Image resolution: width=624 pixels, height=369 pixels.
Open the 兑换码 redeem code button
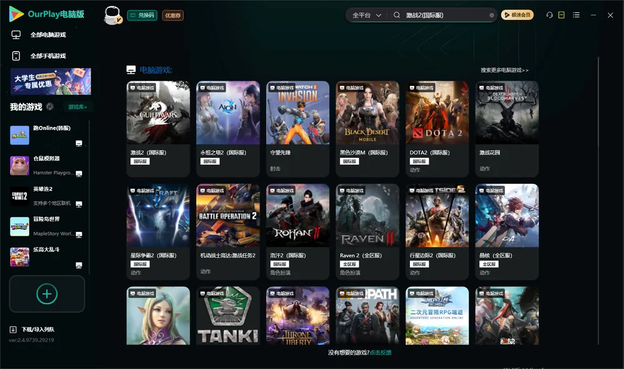click(142, 15)
